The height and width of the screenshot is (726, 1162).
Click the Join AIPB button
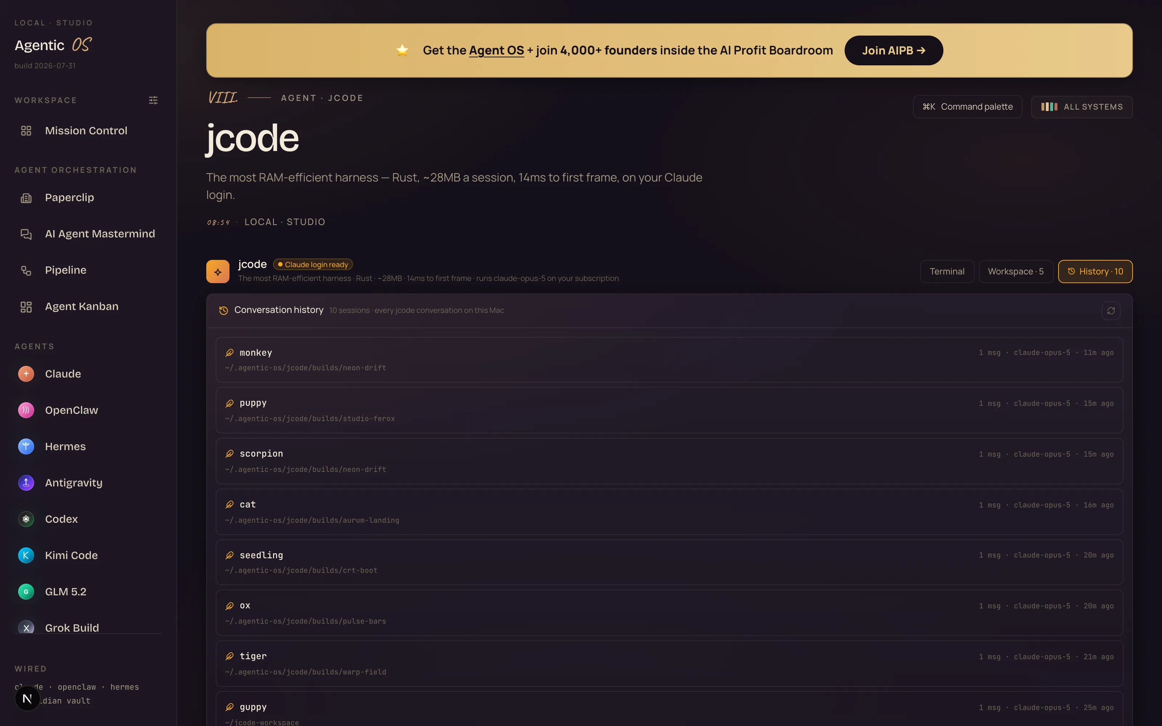click(894, 50)
